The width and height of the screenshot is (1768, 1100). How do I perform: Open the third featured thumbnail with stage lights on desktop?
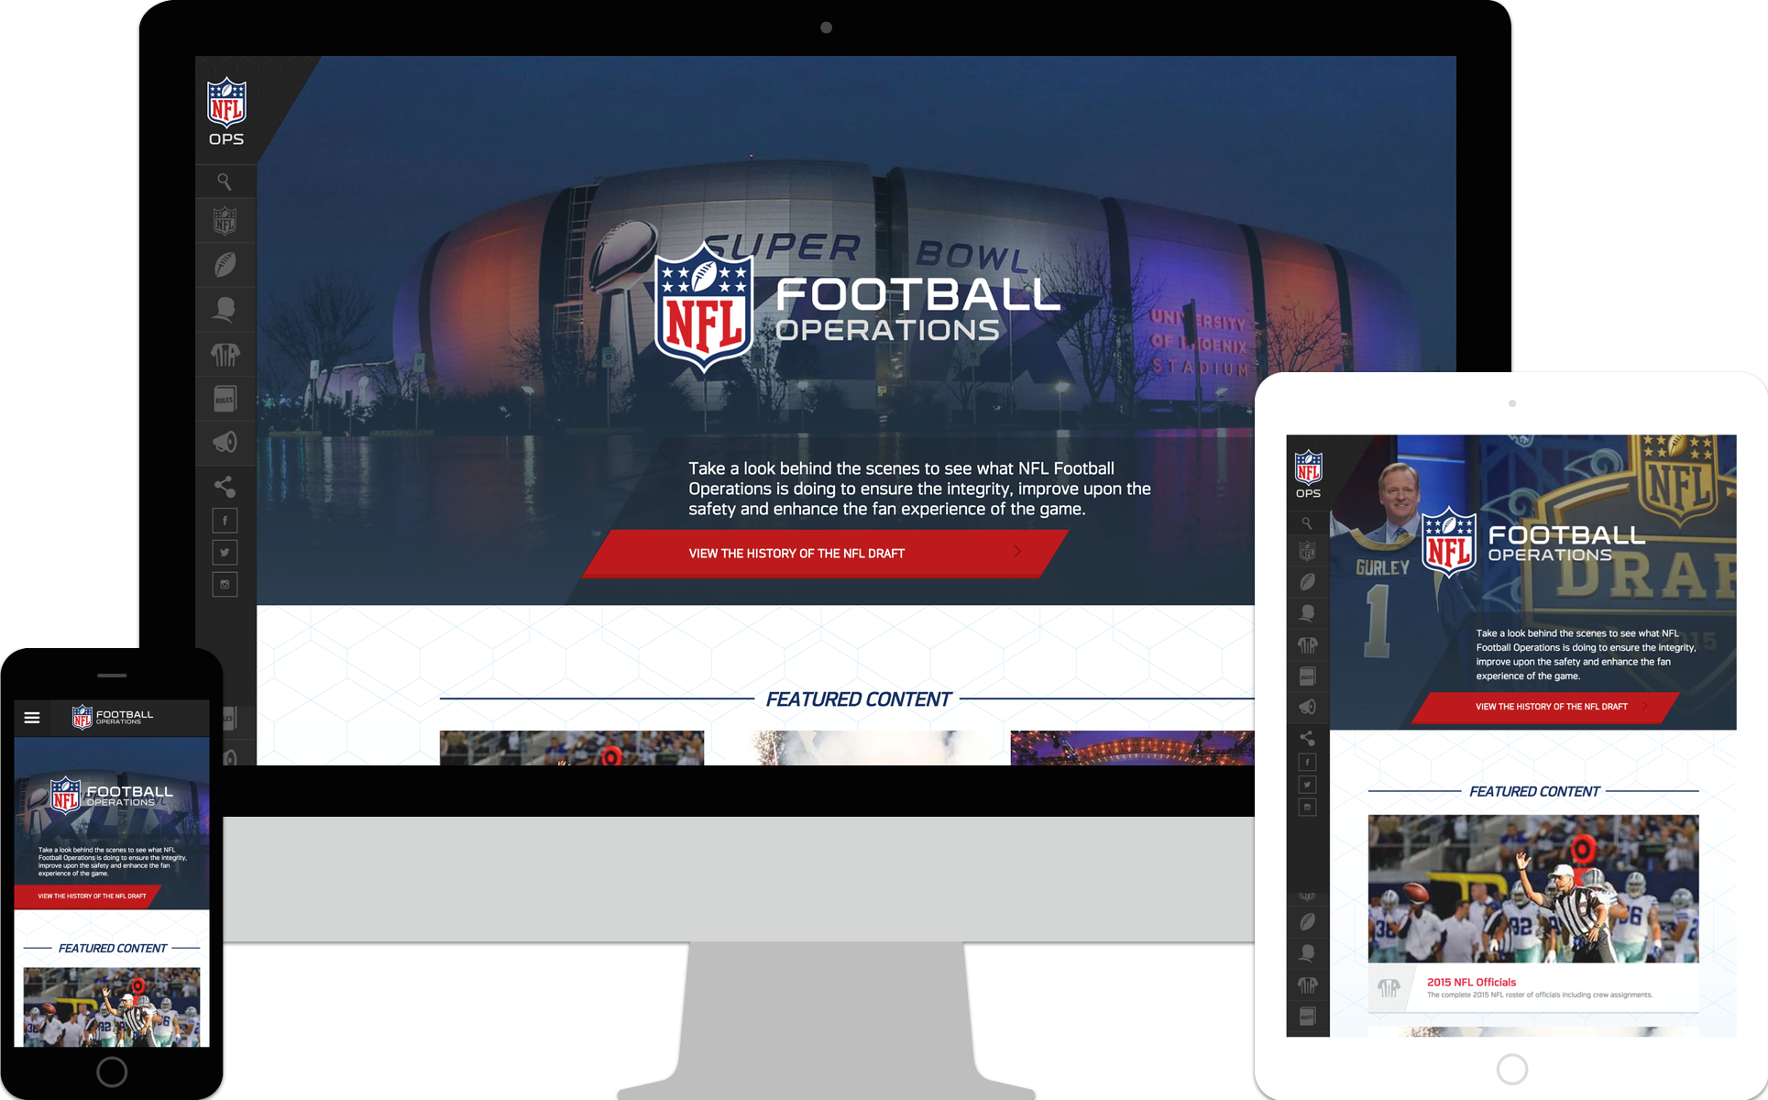click(x=1133, y=748)
